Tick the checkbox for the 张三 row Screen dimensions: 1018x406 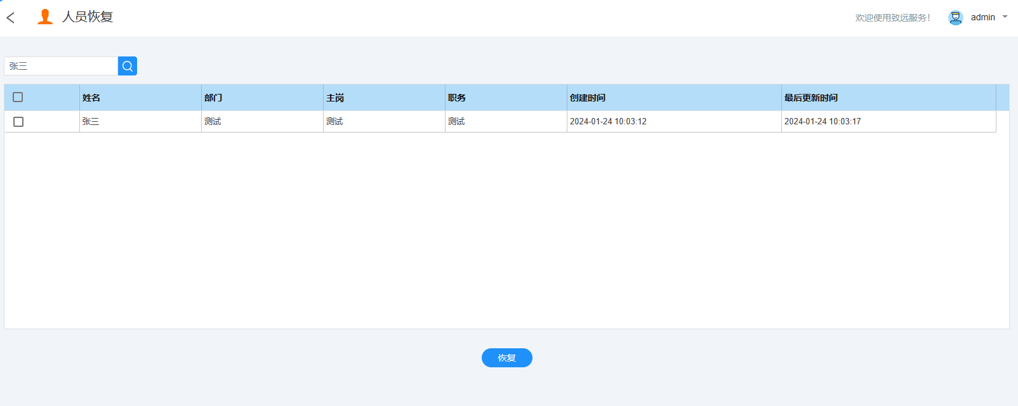tap(18, 122)
